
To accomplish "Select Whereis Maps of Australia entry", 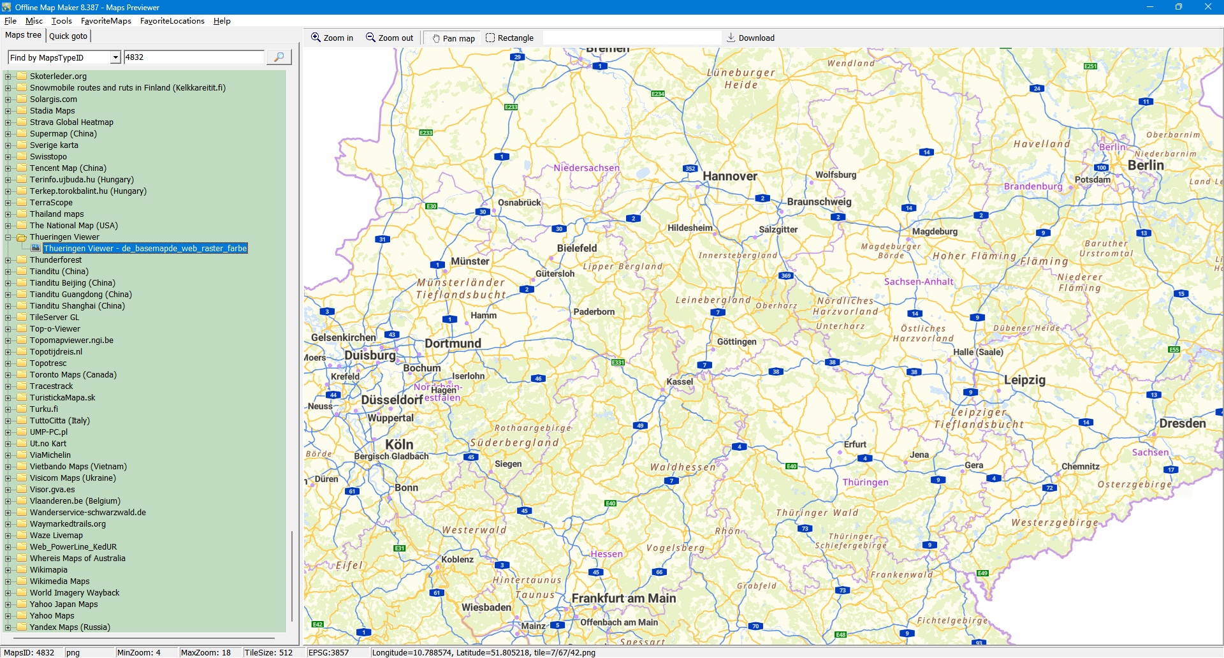I will tap(78, 559).
